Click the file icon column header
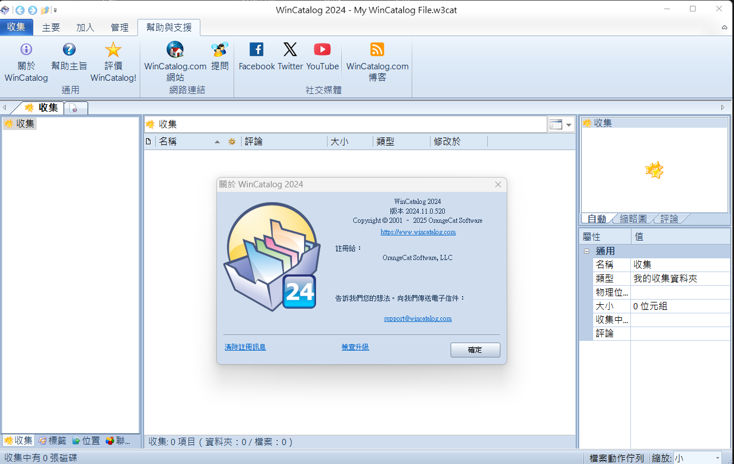 149,141
